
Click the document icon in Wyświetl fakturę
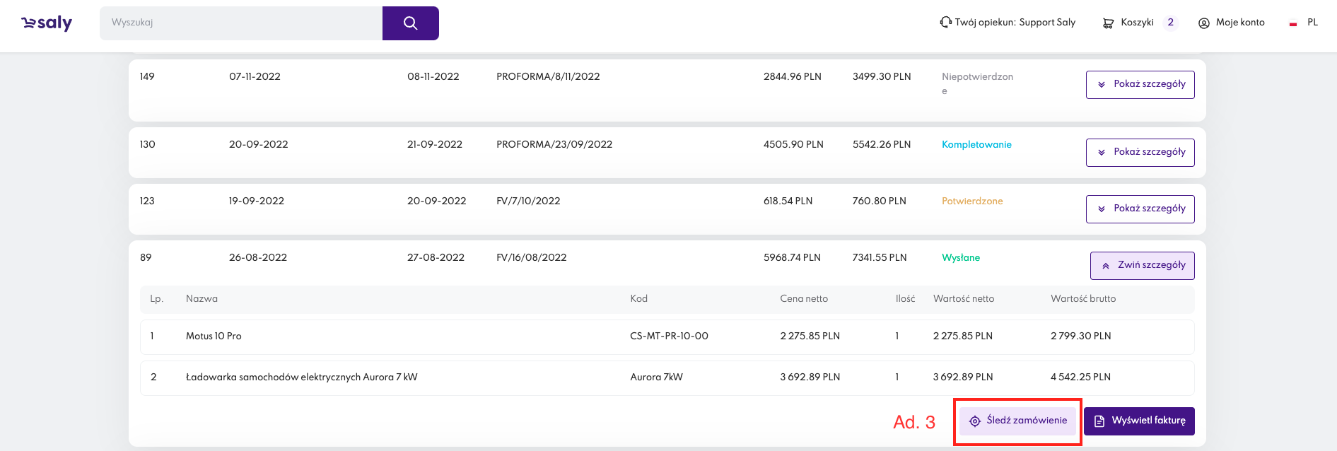click(x=1099, y=421)
